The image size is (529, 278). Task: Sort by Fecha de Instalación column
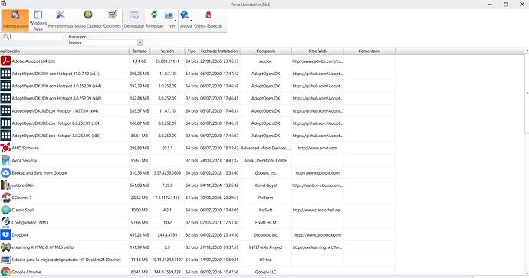[219, 51]
